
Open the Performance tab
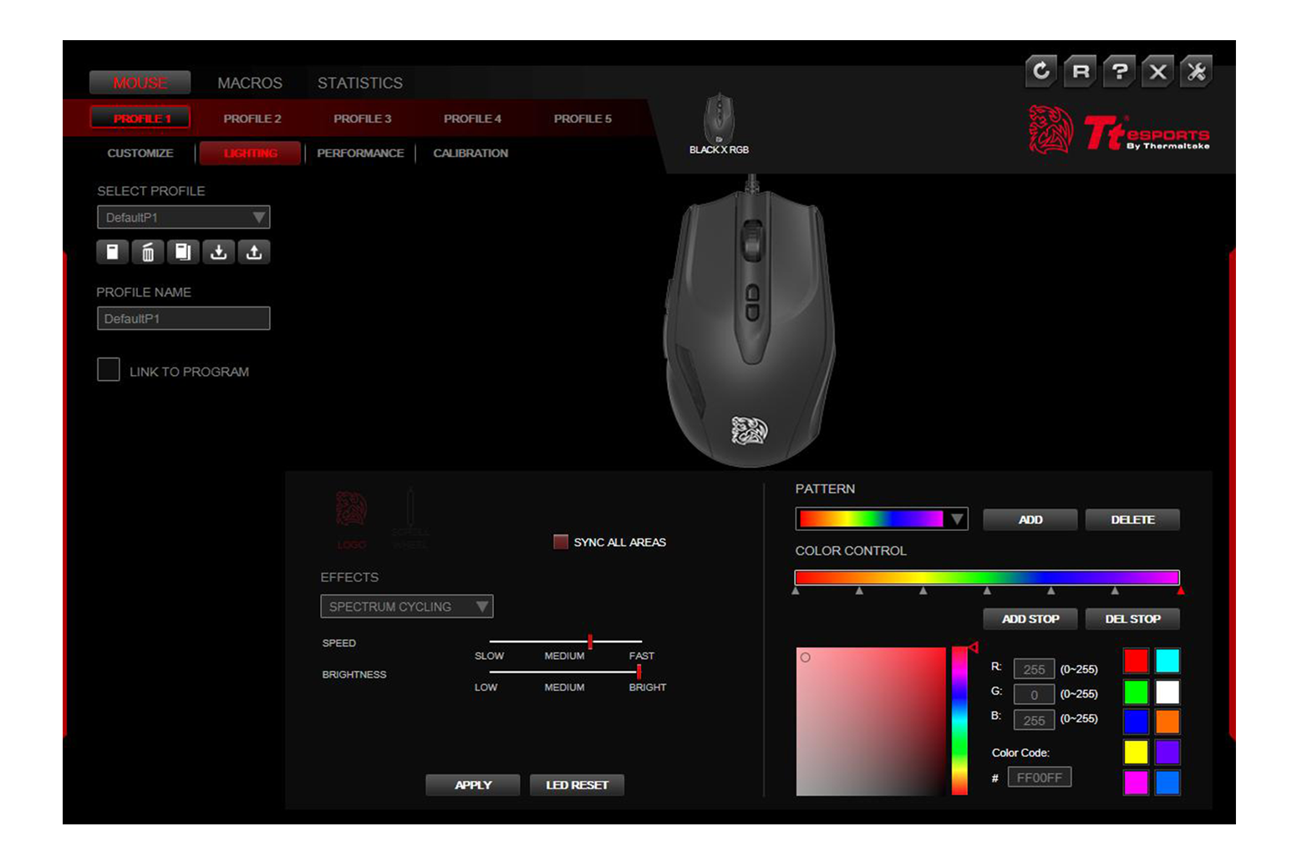coord(360,154)
